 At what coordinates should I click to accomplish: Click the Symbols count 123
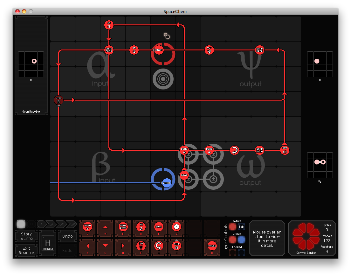(x=327, y=240)
